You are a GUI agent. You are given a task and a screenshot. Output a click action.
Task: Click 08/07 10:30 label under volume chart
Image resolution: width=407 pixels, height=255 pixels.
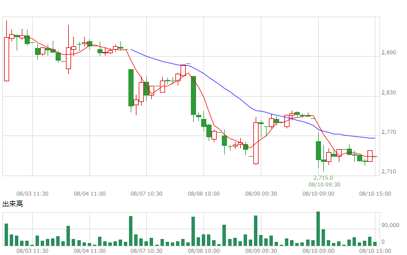(x=146, y=251)
